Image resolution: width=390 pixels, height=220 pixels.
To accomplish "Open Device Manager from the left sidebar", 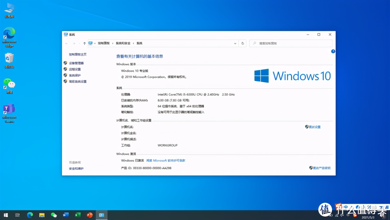I will coord(76,63).
